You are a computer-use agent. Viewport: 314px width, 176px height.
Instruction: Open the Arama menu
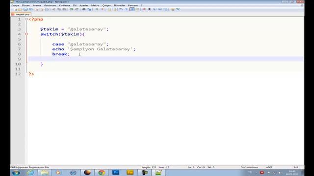click(37, 5)
